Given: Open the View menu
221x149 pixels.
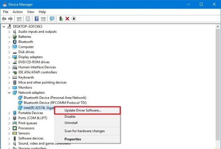Looking at the screenshot, I should pos(31,12).
